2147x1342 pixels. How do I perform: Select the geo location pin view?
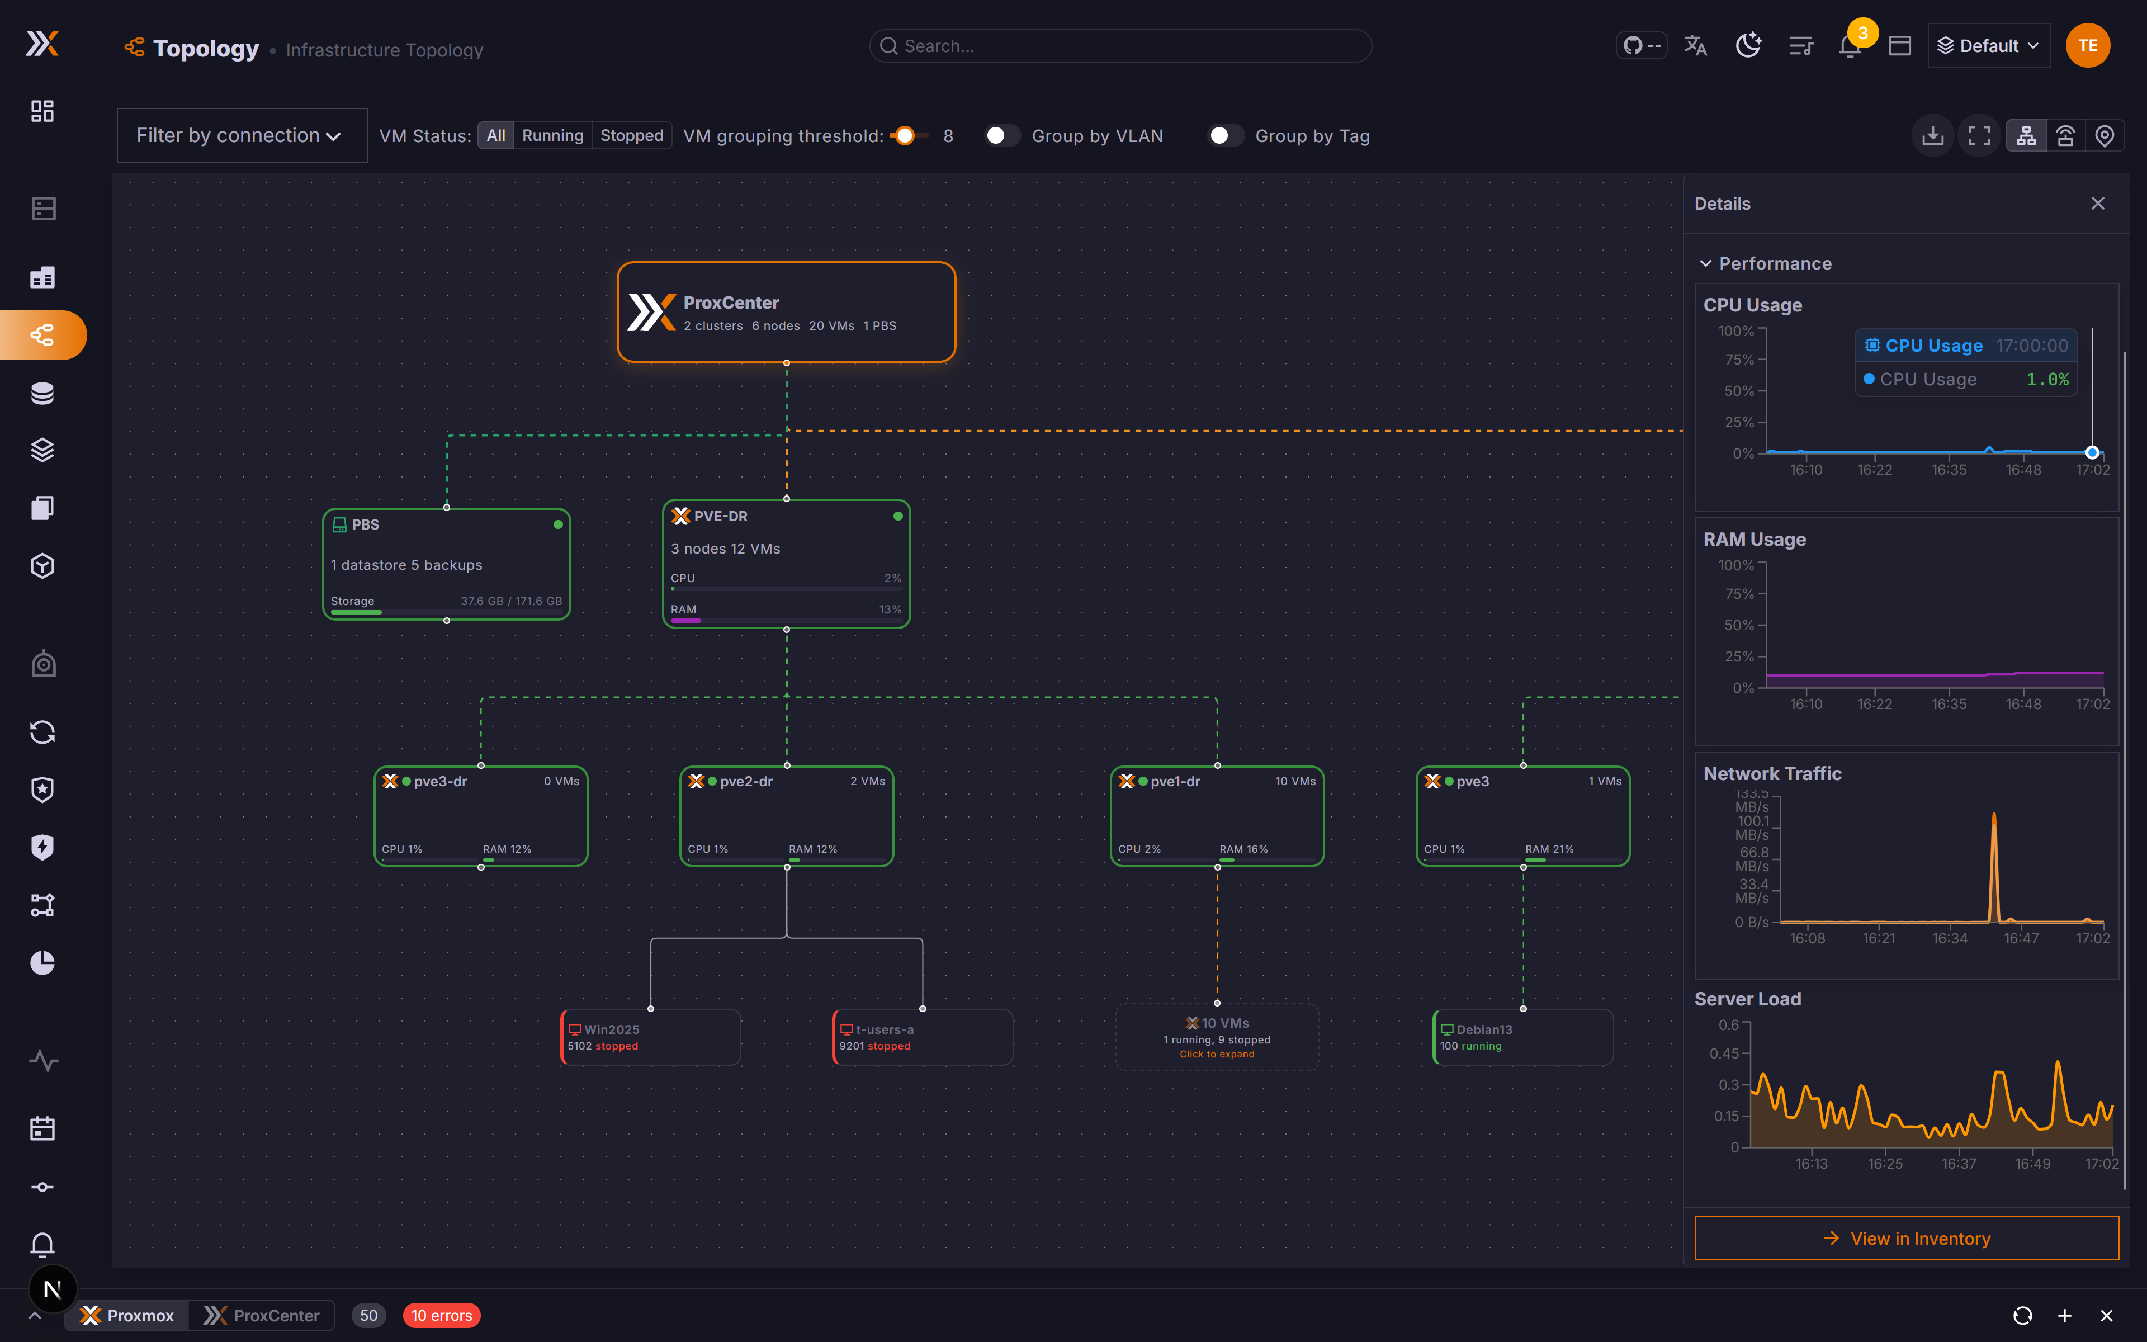(2105, 136)
